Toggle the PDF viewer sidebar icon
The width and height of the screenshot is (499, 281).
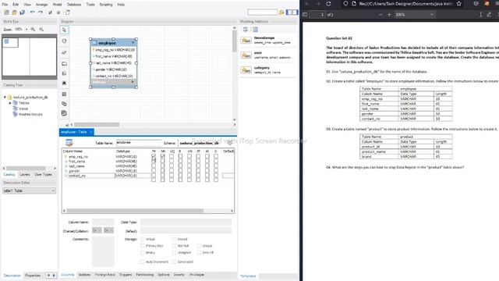(x=305, y=15)
